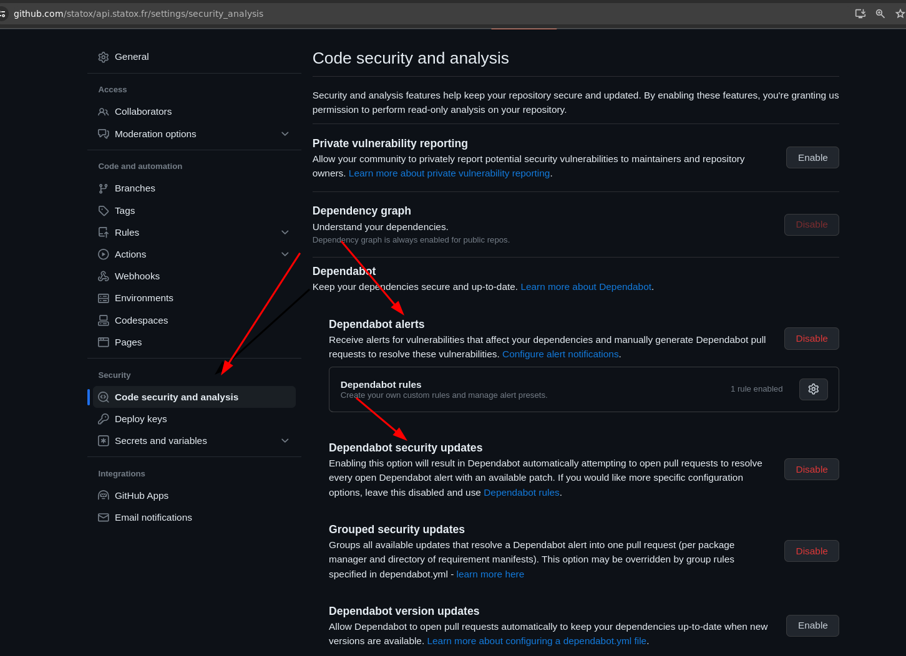The image size is (906, 656).
Task: Click the browser address bar URL
Action: [x=139, y=14]
